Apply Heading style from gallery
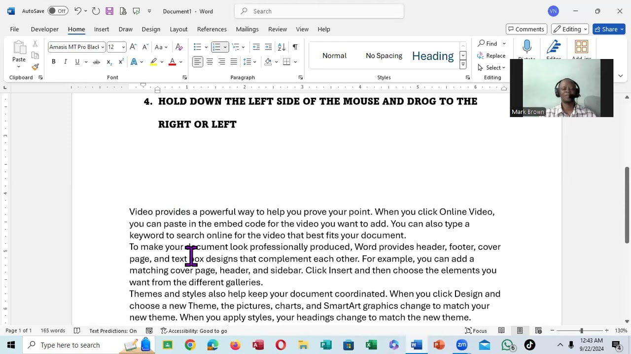This screenshot has width=631, height=354. click(433, 56)
